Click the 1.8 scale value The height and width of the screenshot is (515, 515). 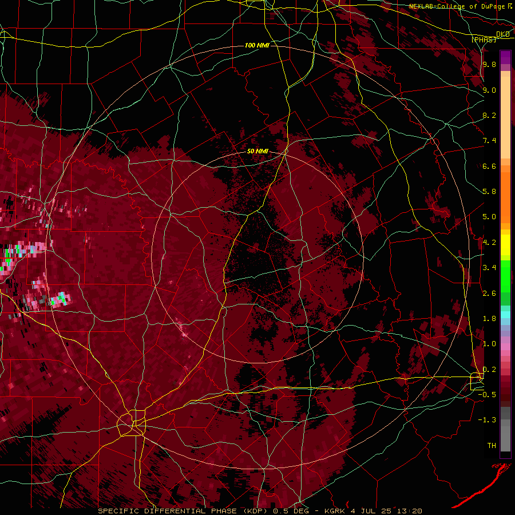(x=489, y=319)
